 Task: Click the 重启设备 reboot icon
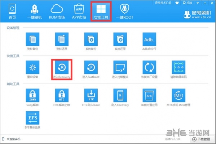pyautogui.click(x=32, y=67)
